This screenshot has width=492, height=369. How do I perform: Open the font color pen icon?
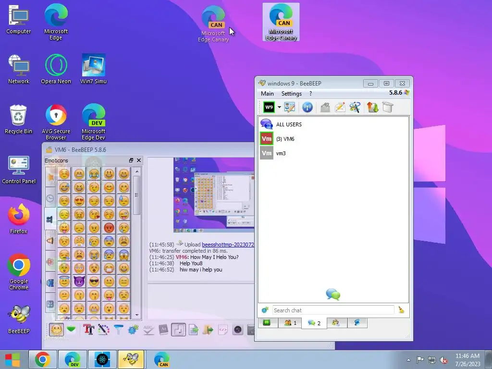(x=104, y=330)
